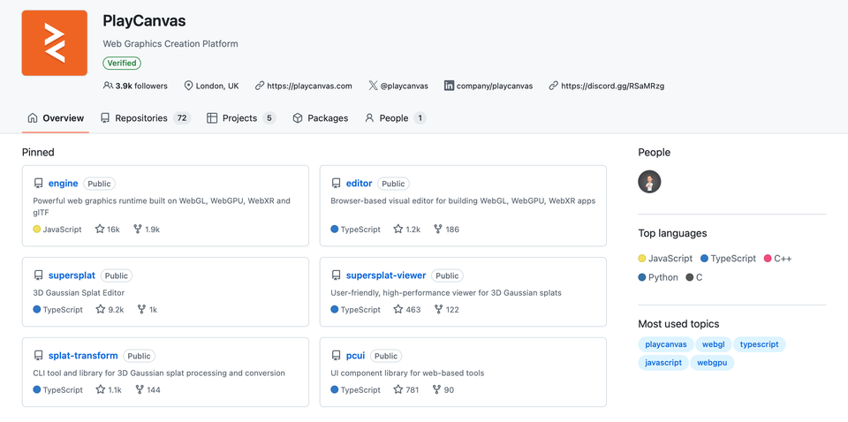This screenshot has width=848, height=422.
Task: Click the repo icon next to engine
Action: coord(38,184)
